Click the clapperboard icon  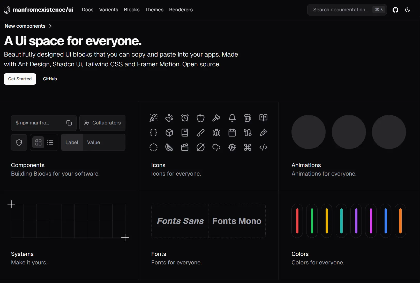185,147
